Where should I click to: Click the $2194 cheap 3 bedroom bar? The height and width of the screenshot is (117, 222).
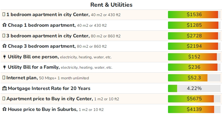[x=194, y=46]
